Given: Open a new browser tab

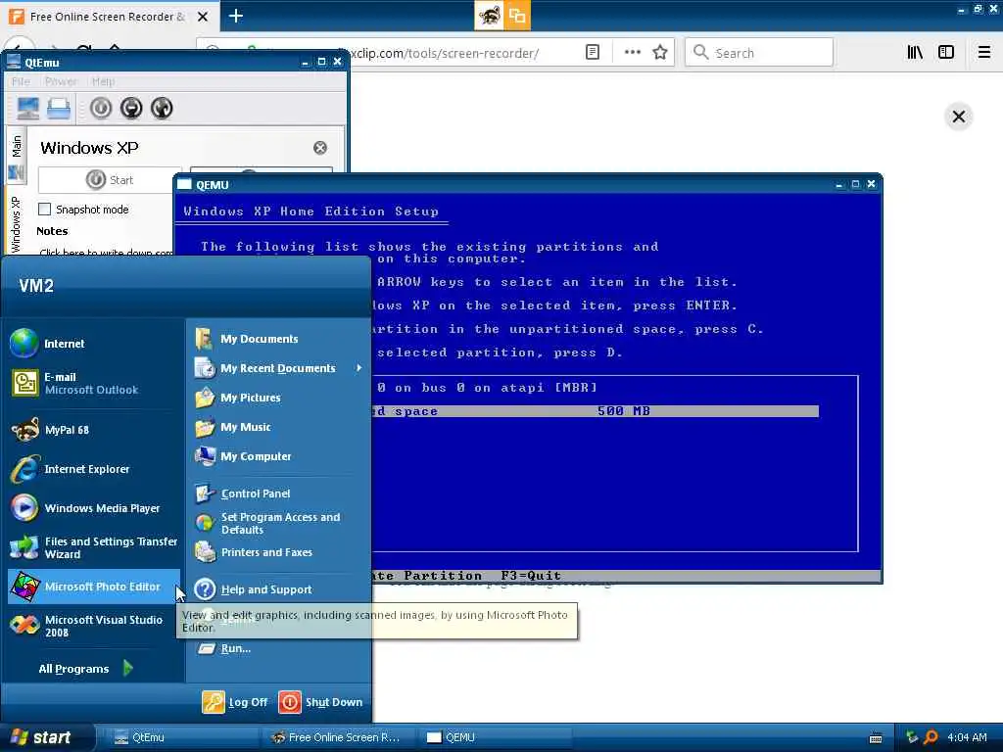Looking at the screenshot, I should 236,16.
